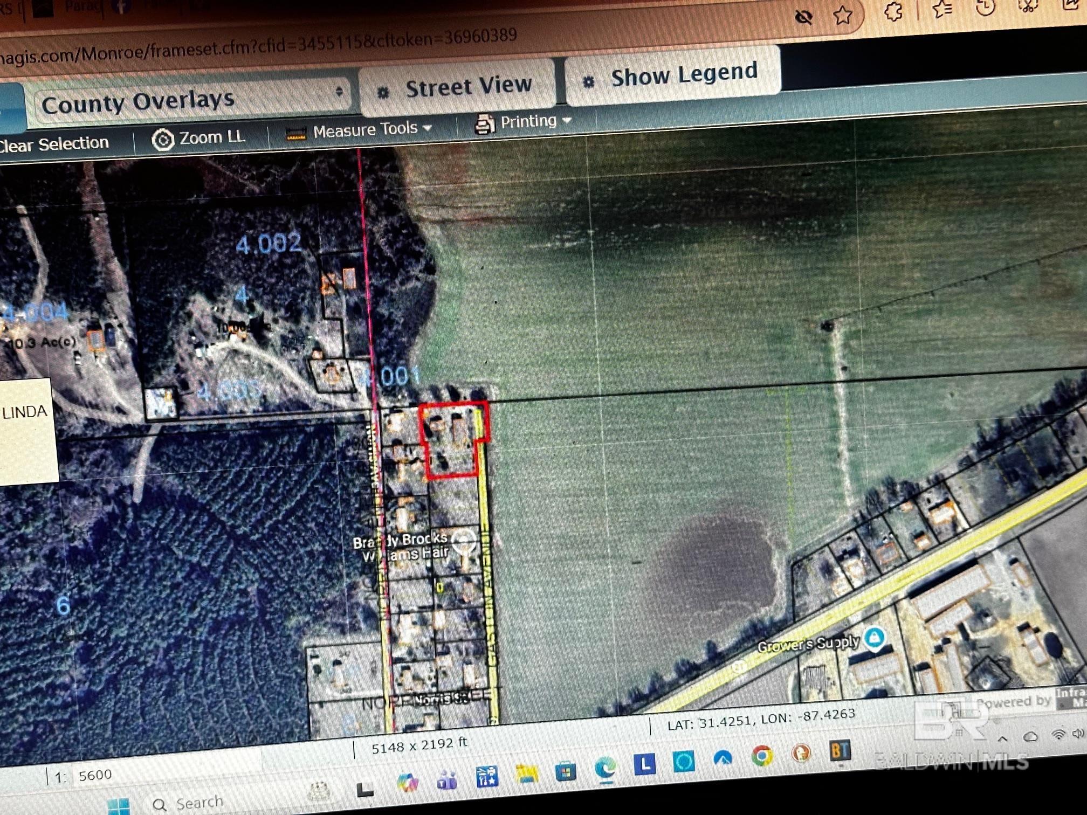This screenshot has height=815, width=1087.
Task: Click the Brandy Brooks hair salon marker
Action: tap(463, 540)
